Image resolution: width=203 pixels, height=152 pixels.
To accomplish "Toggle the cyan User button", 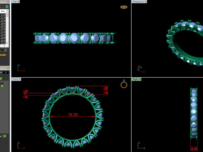I will click(7, 7).
